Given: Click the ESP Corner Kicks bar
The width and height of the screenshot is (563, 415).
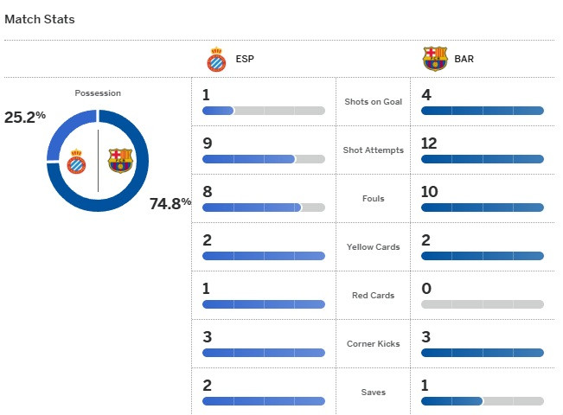Looking at the screenshot, I should click(264, 353).
